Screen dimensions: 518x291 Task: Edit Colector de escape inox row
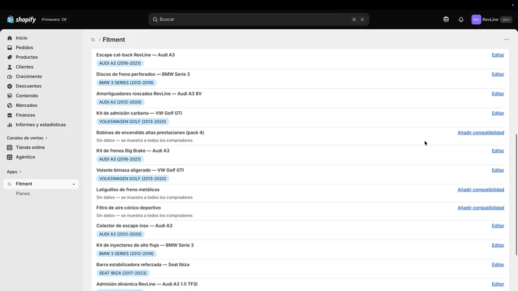tap(498, 226)
